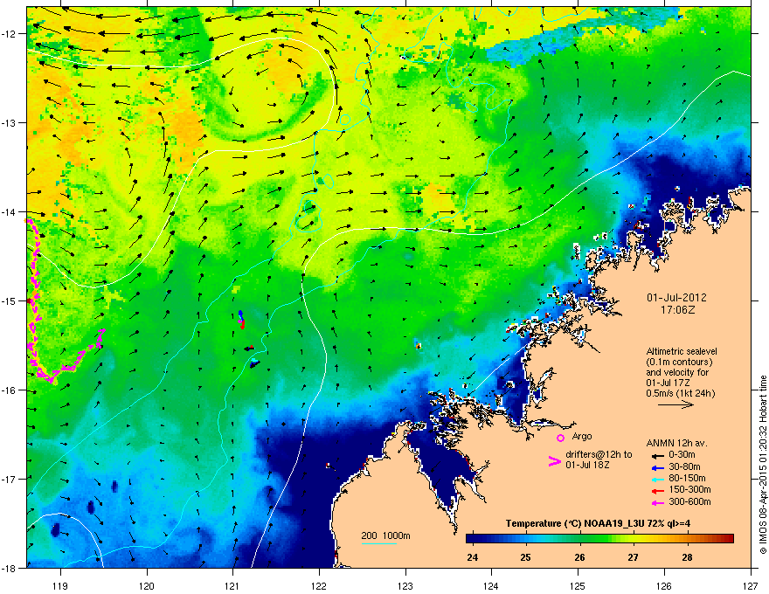
Task: Click the longitude axis label 127
Action: click(750, 585)
